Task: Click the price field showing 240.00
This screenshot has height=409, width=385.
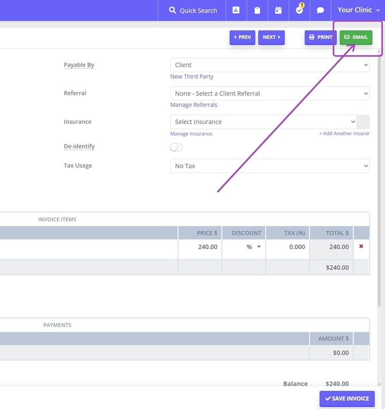Action: (200, 247)
